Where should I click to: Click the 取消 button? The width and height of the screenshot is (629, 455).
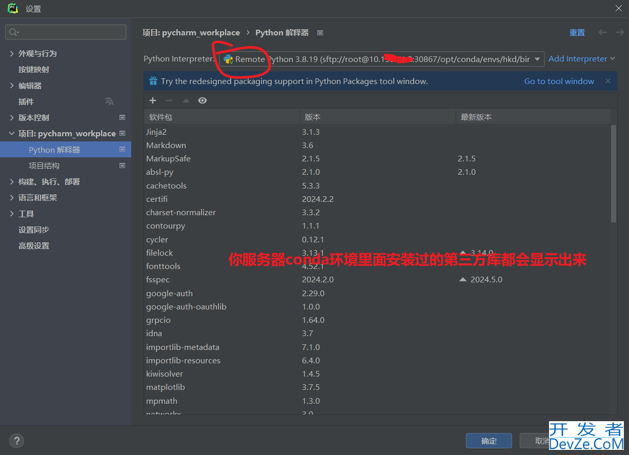click(x=543, y=441)
